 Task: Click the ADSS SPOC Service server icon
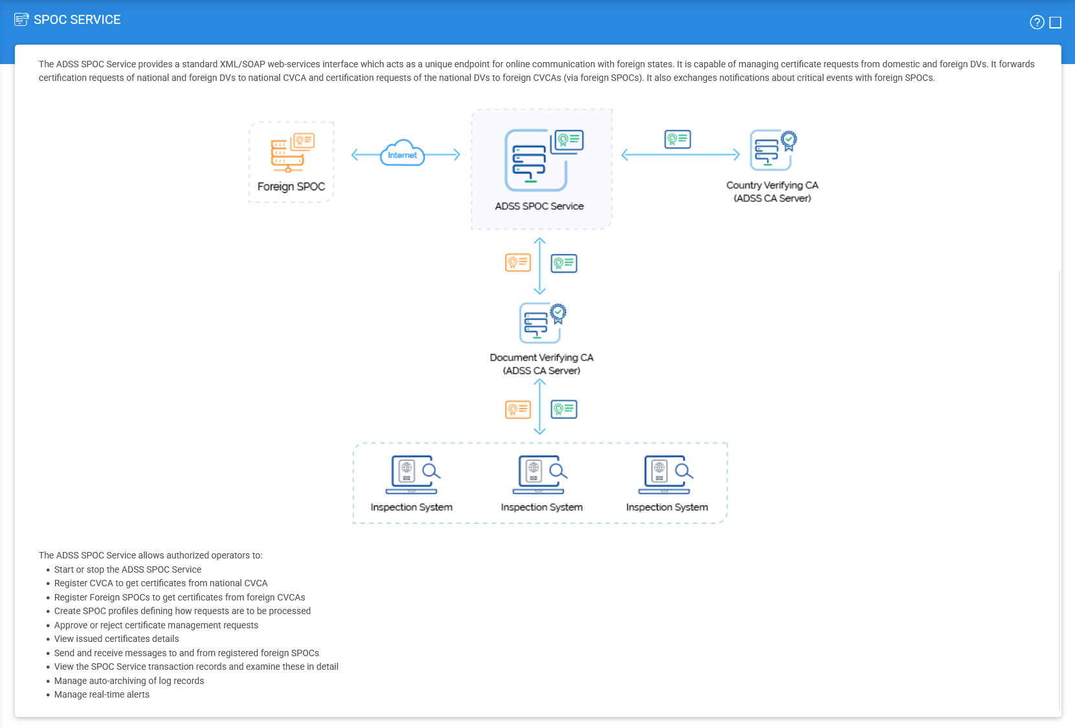[544, 160]
